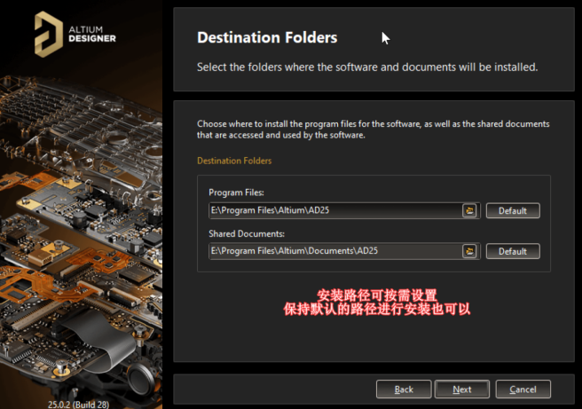Click the red Chinese installation path note

(375, 303)
